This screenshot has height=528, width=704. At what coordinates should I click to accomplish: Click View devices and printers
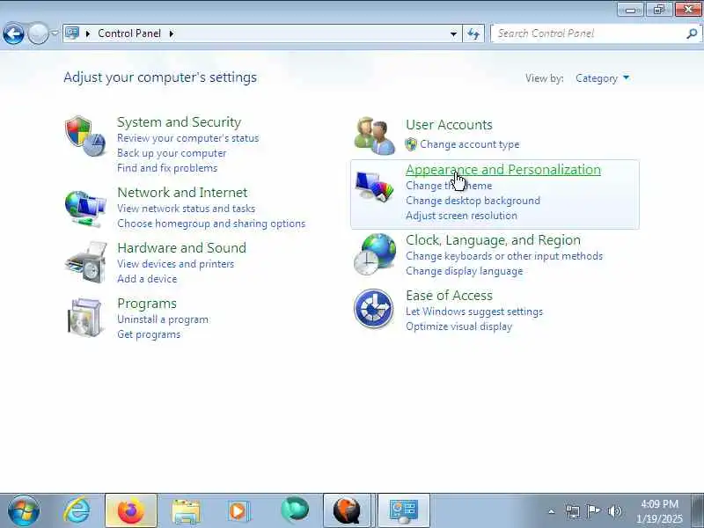(x=175, y=264)
